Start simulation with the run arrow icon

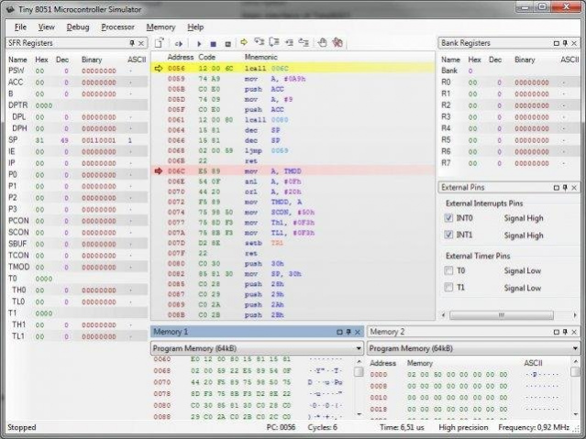click(199, 44)
